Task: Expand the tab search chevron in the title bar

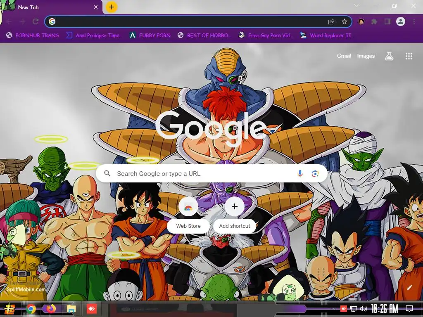Action: (x=356, y=6)
